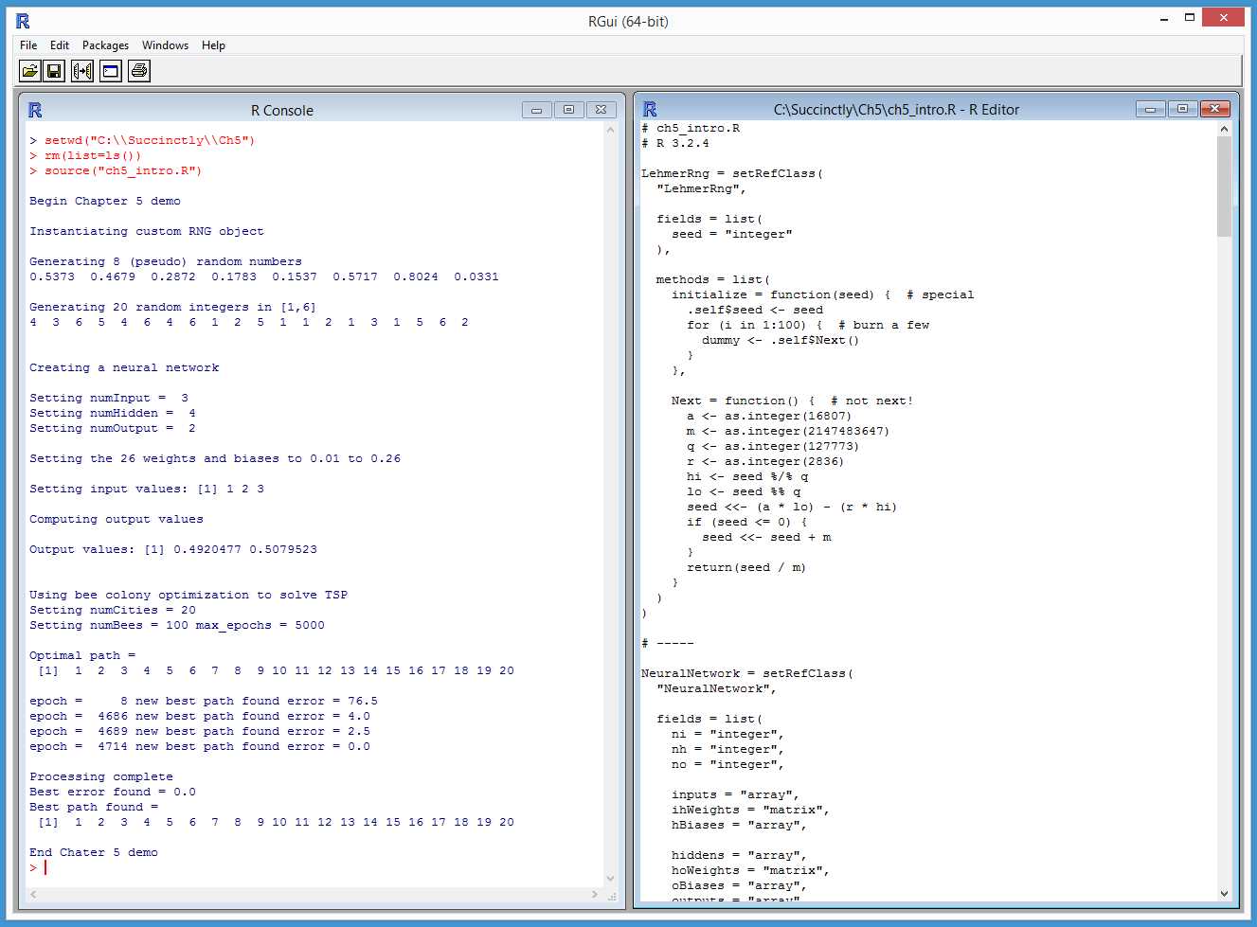This screenshot has height=927, width=1257.
Task: Click the R logo on the R Console titlebar
Action: (x=35, y=110)
